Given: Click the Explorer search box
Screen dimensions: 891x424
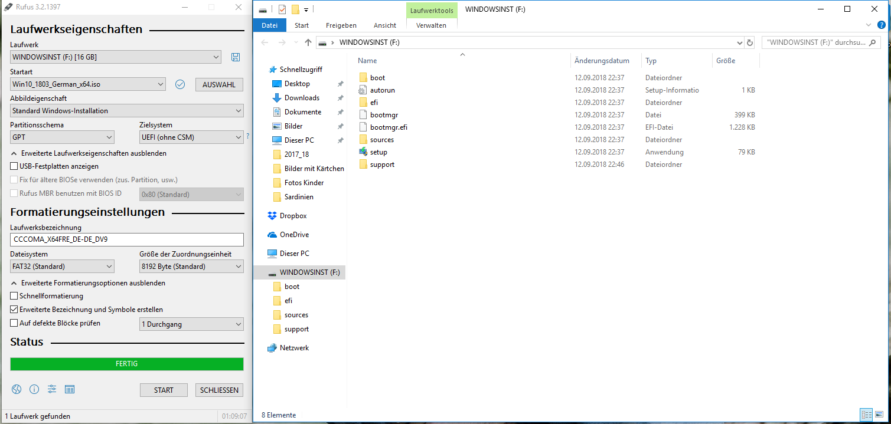Looking at the screenshot, I should [x=821, y=42].
